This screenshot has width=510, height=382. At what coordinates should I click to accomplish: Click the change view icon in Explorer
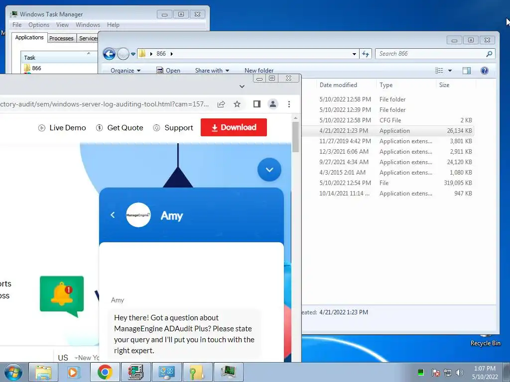pyautogui.click(x=439, y=71)
